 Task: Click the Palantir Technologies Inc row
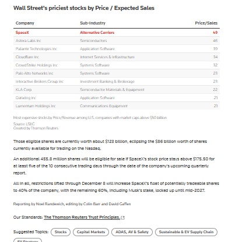coord(117,49)
